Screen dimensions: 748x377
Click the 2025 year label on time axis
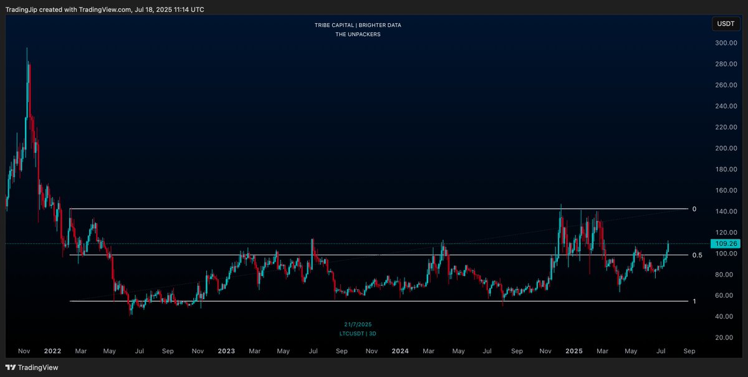coord(573,351)
